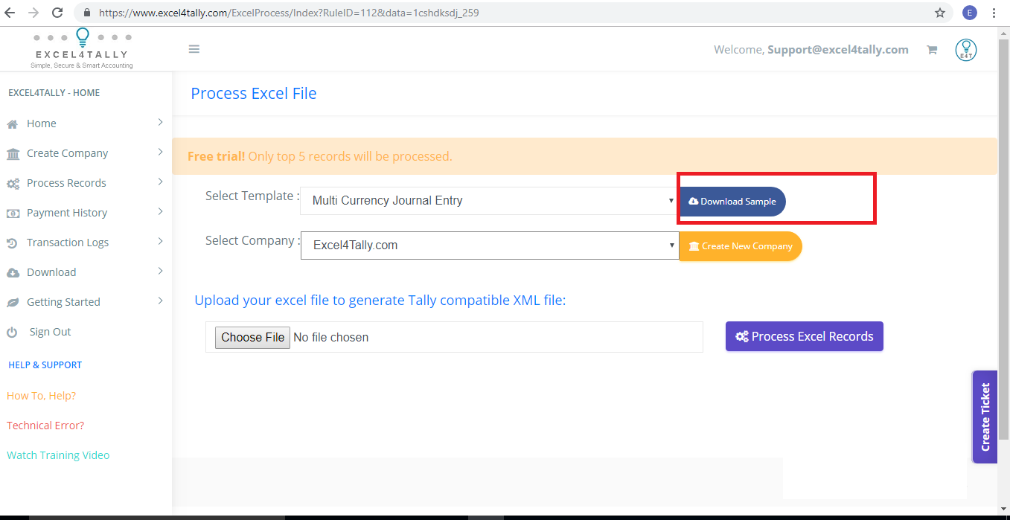Viewport: 1010px width, 520px height.
Task: Toggle the sidebar with the hamburger icon
Action: [194, 49]
